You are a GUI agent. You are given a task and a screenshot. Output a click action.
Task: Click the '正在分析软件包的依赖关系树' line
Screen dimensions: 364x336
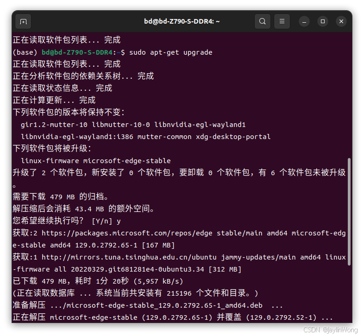coord(83,76)
